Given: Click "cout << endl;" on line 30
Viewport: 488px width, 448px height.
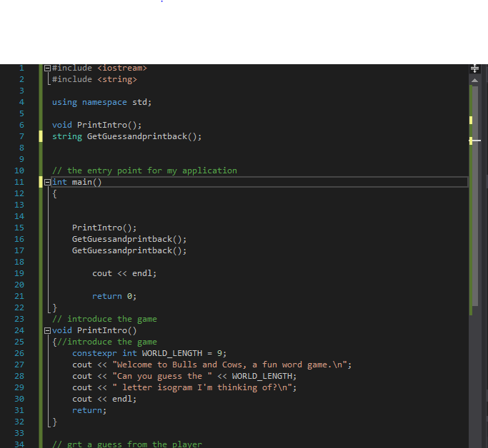Looking at the screenshot, I should (104, 399).
